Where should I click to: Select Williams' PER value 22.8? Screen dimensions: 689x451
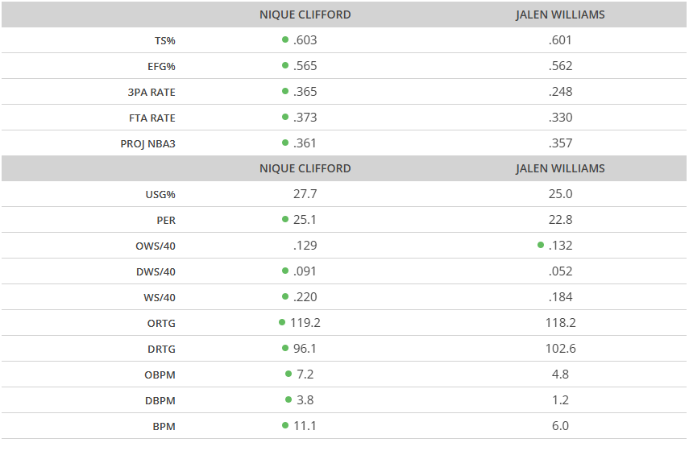560,220
